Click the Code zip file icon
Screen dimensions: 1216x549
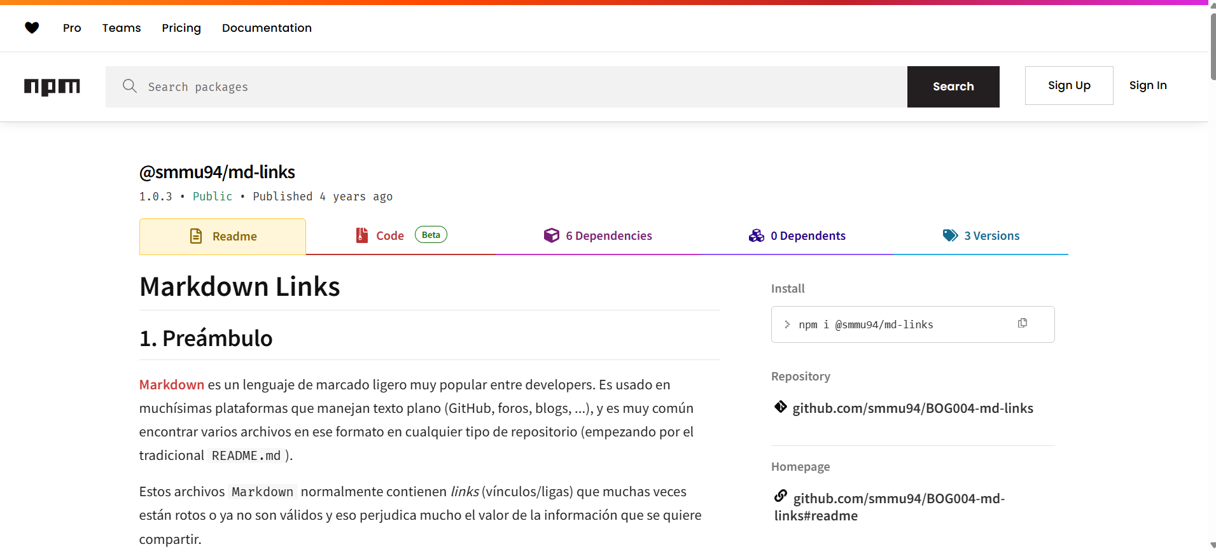point(362,235)
